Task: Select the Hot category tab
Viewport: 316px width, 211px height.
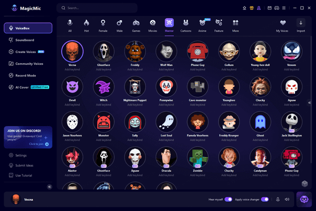Action: click(86, 26)
